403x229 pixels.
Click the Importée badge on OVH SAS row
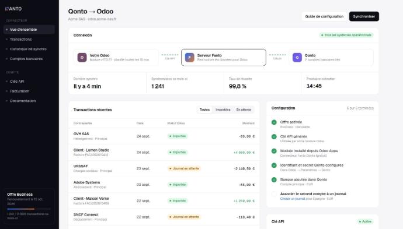(x=178, y=136)
